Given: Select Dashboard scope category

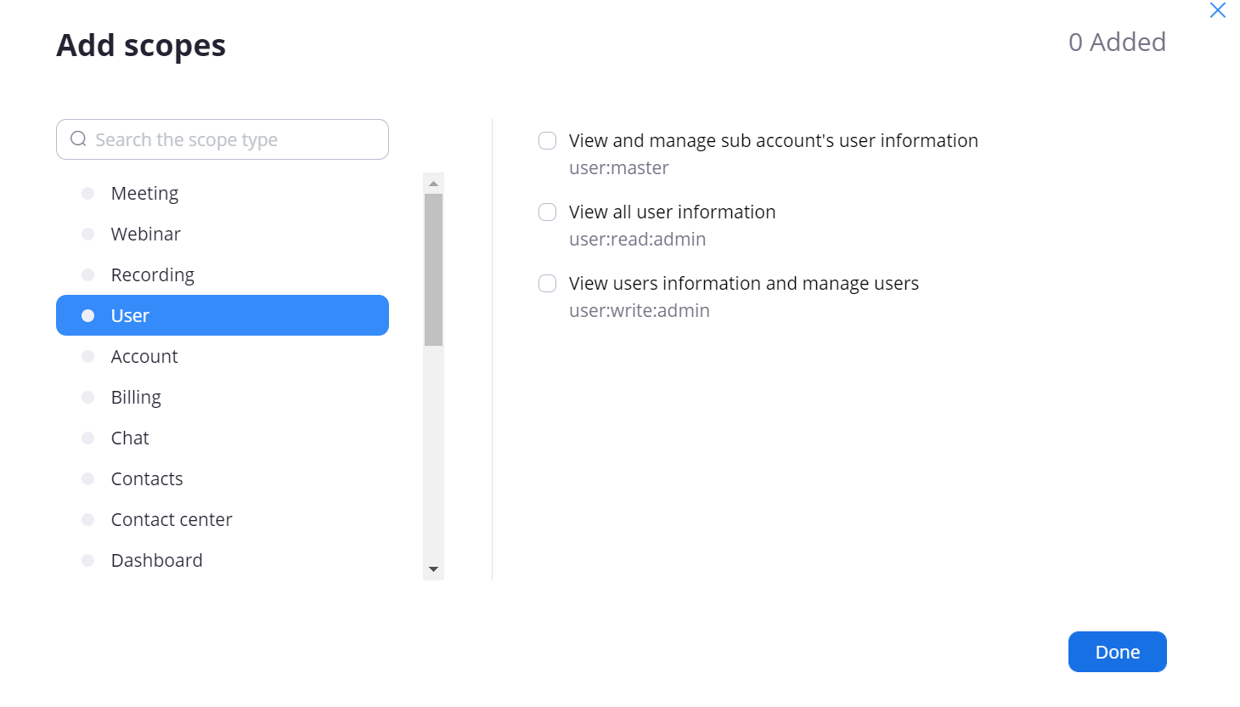Looking at the screenshot, I should click(156, 561).
